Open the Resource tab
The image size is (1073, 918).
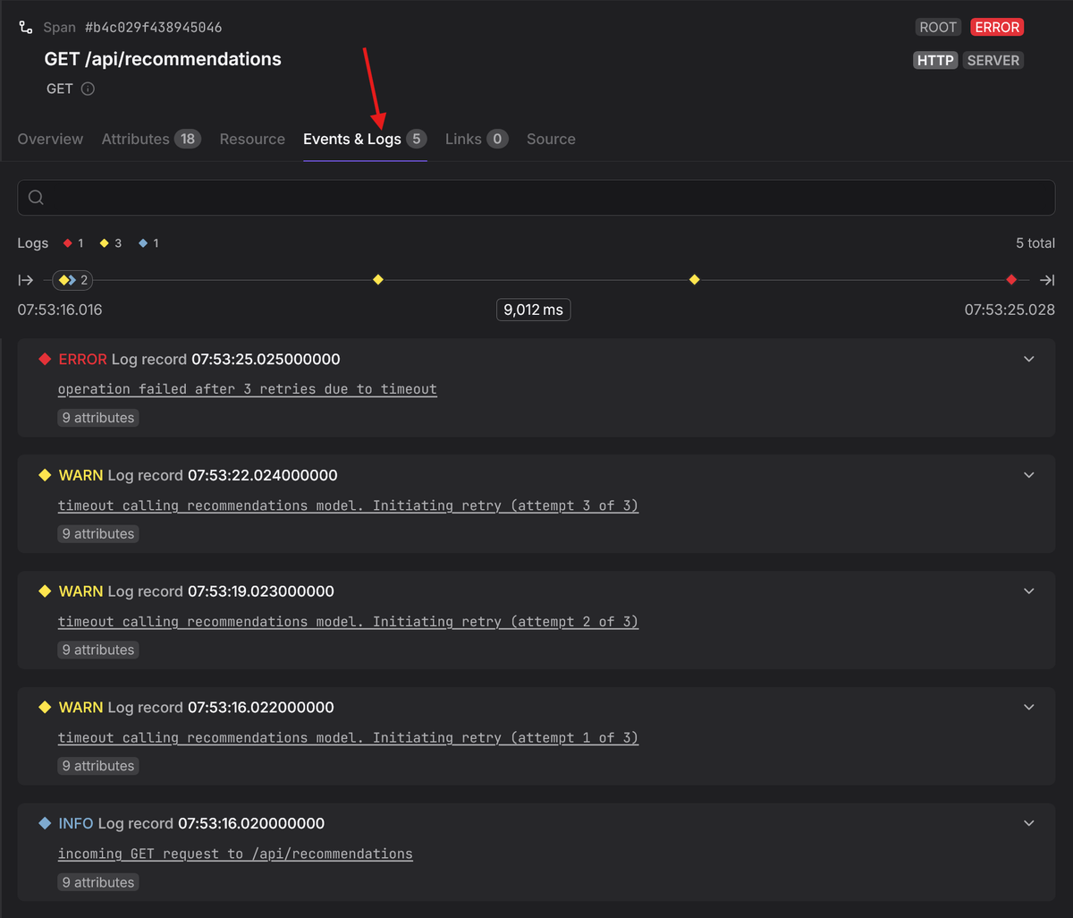252,139
